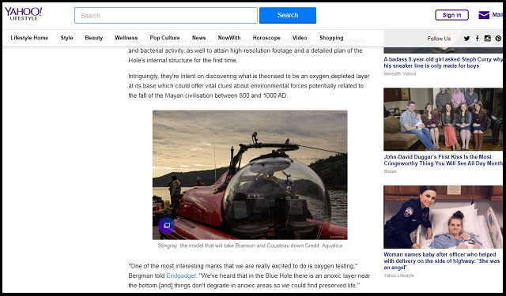Screen dimensions: 506x296
Task: Open the News menu item
Action: click(x=198, y=38)
